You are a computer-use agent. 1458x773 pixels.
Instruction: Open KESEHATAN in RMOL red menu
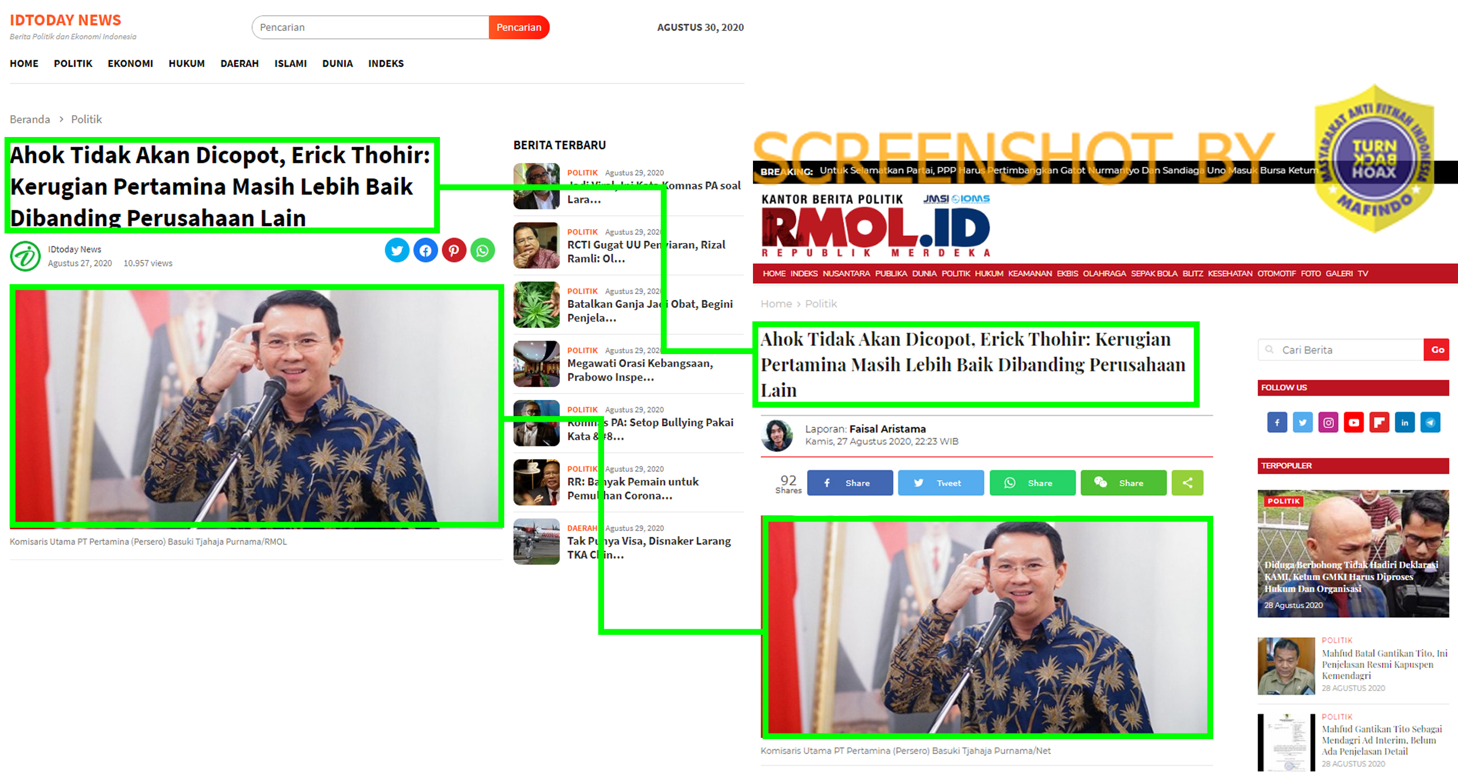pyautogui.click(x=1230, y=273)
